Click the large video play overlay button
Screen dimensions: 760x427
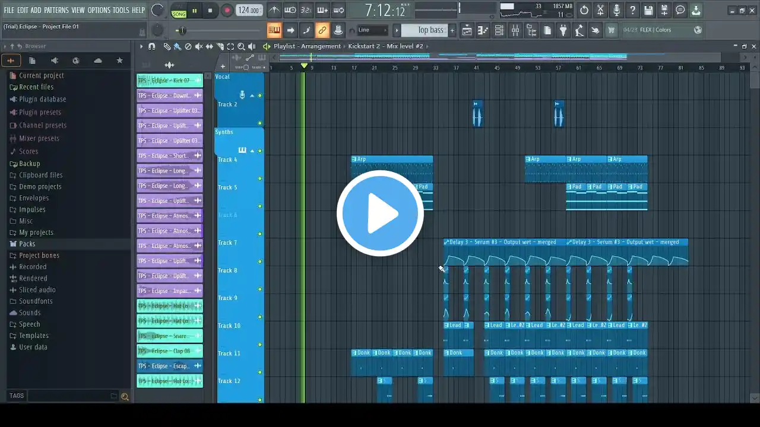click(380, 213)
